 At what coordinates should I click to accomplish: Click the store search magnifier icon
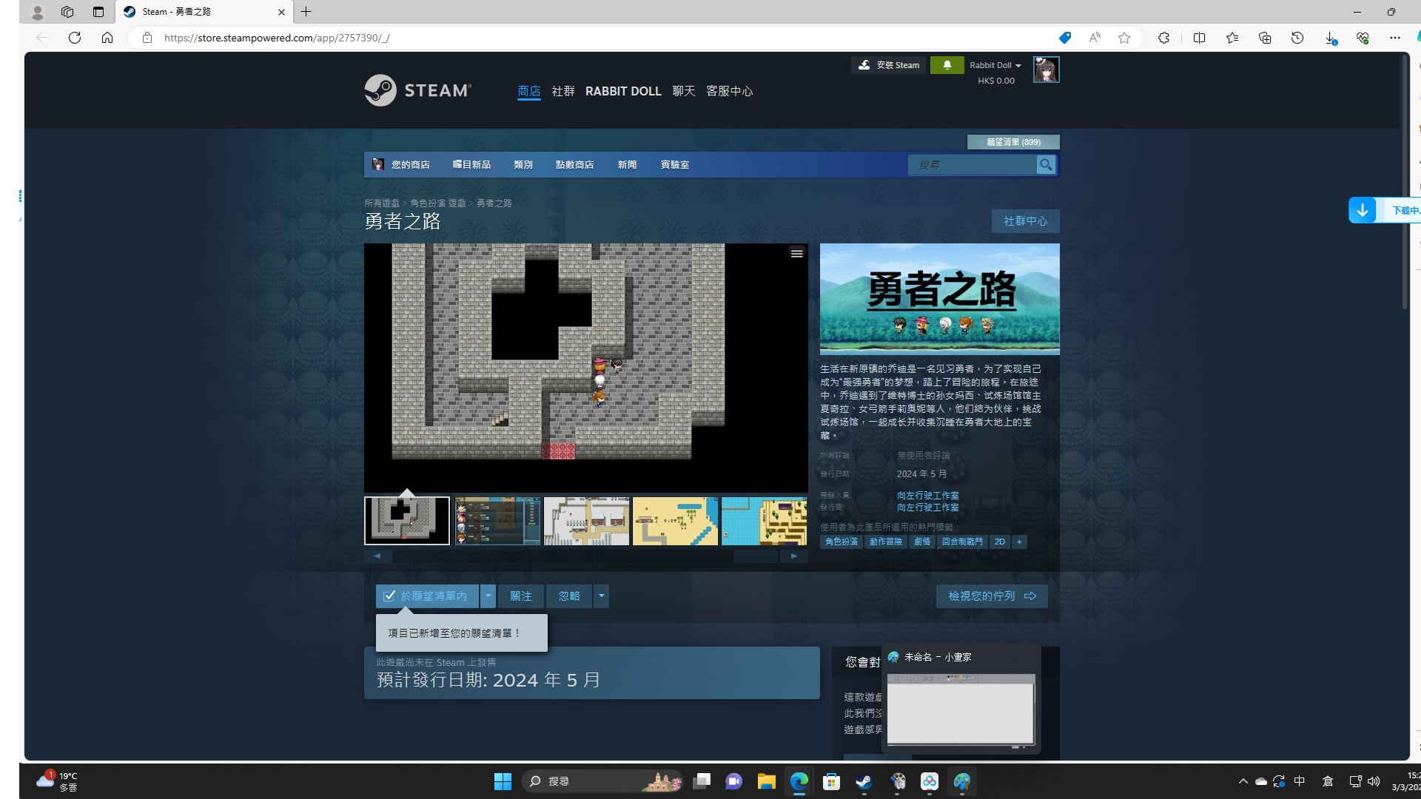tap(1046, 164)
